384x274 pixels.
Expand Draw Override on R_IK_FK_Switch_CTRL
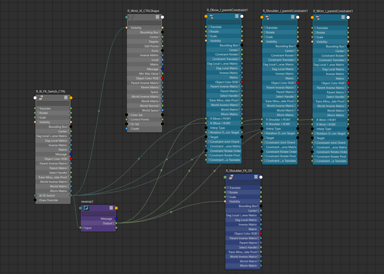pyautogui.click(x=38, y=200)
